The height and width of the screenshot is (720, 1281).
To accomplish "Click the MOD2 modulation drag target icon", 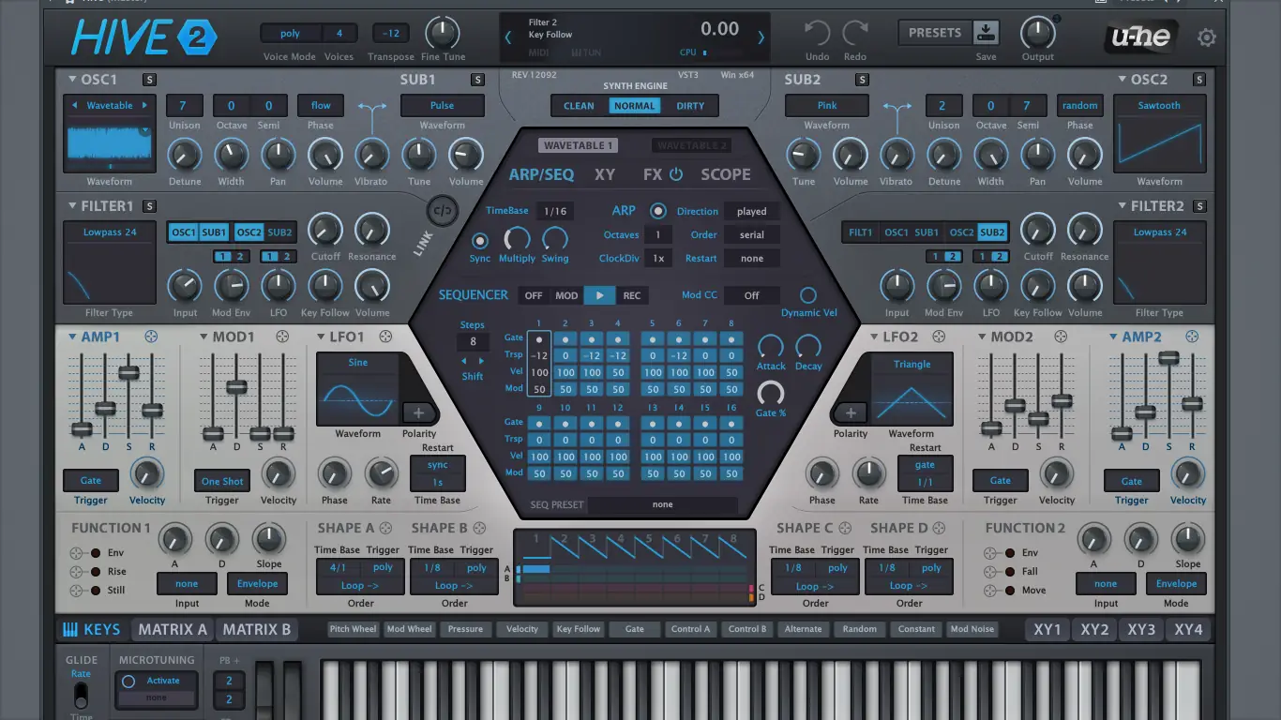I will click(1061, 337).
